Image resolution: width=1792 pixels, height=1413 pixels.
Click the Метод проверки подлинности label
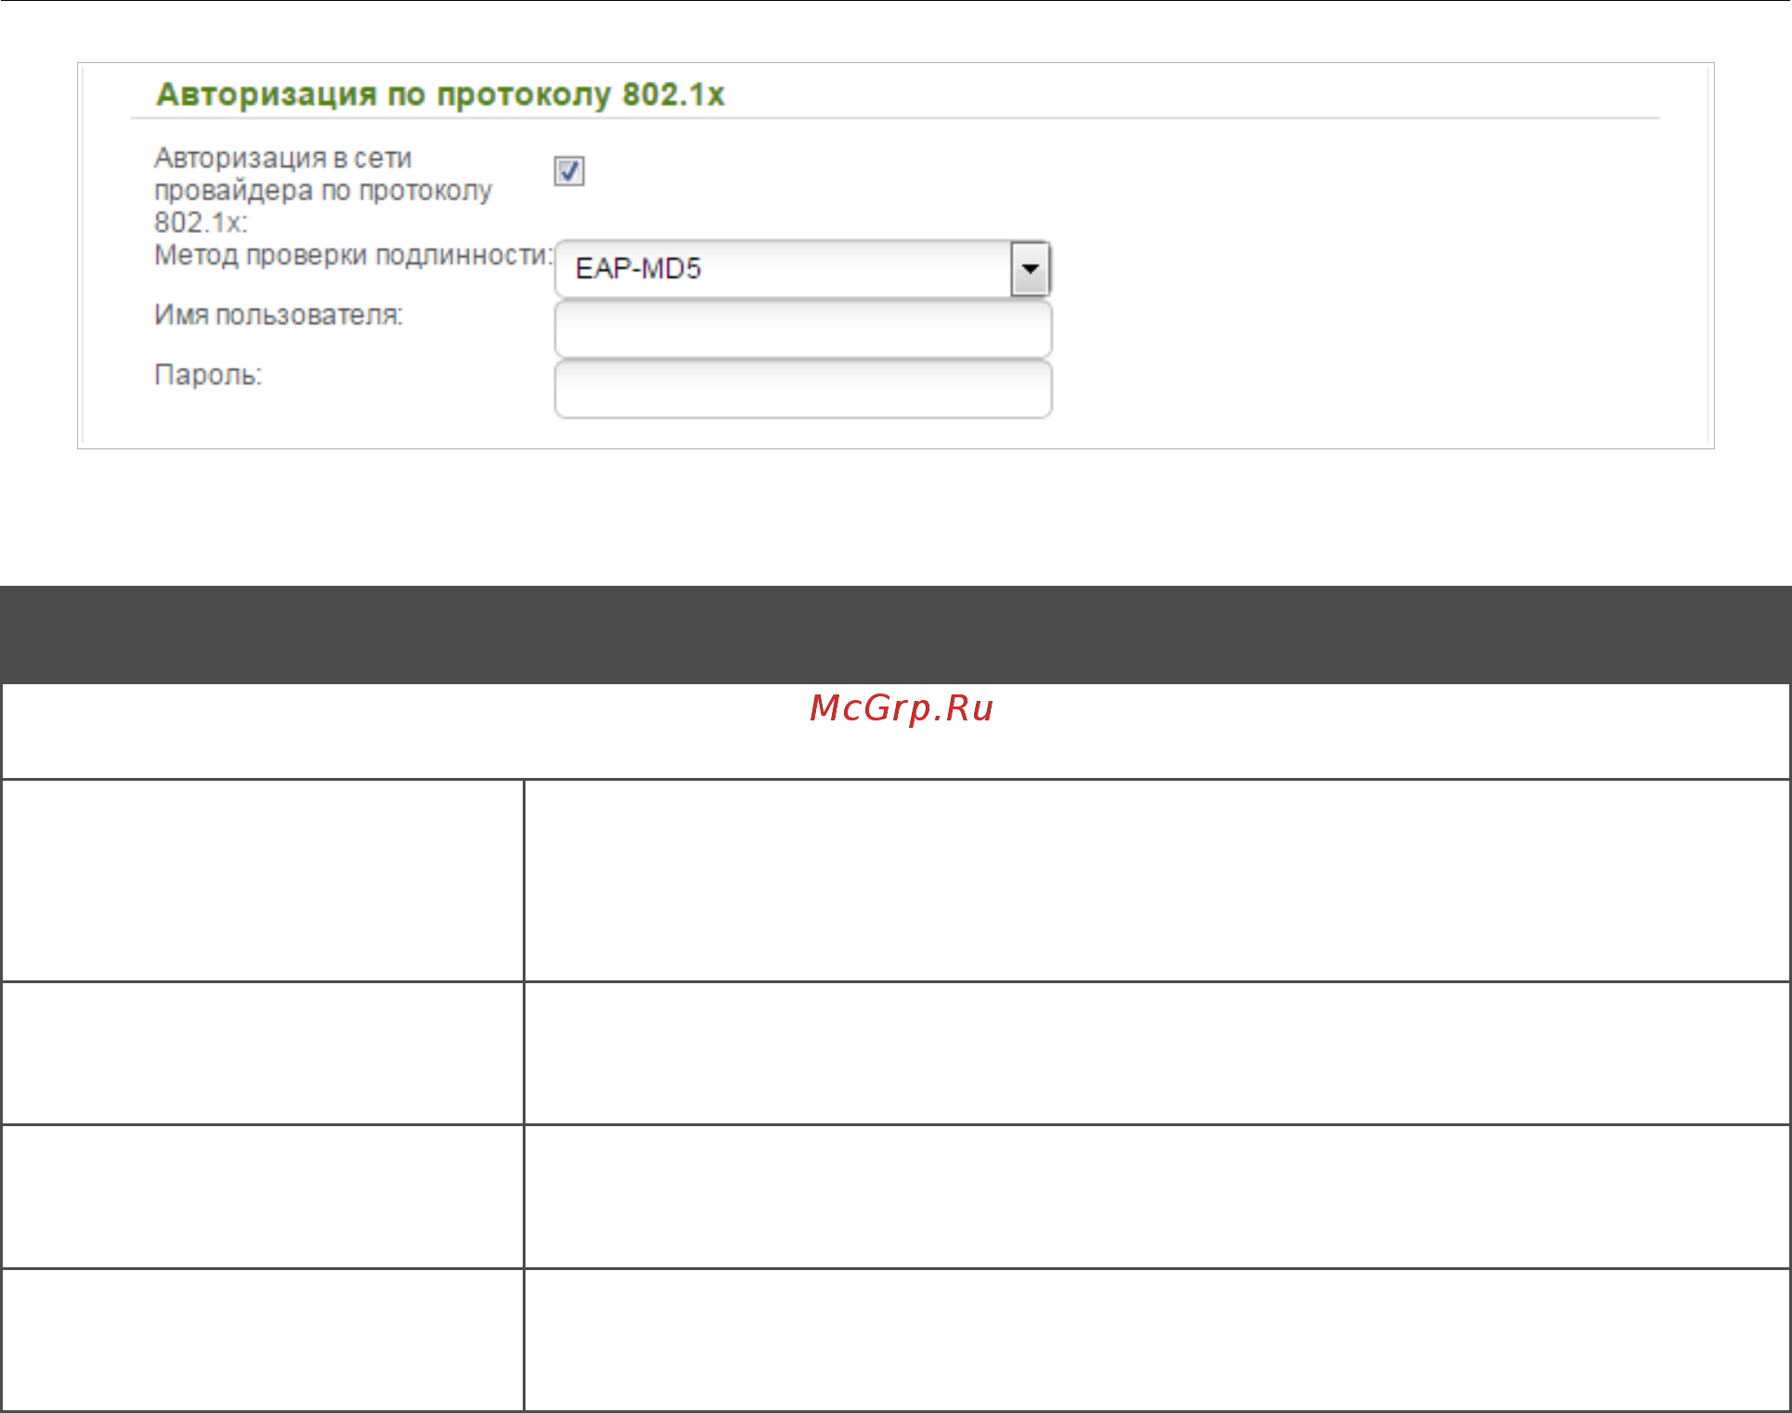coord(353,255)
